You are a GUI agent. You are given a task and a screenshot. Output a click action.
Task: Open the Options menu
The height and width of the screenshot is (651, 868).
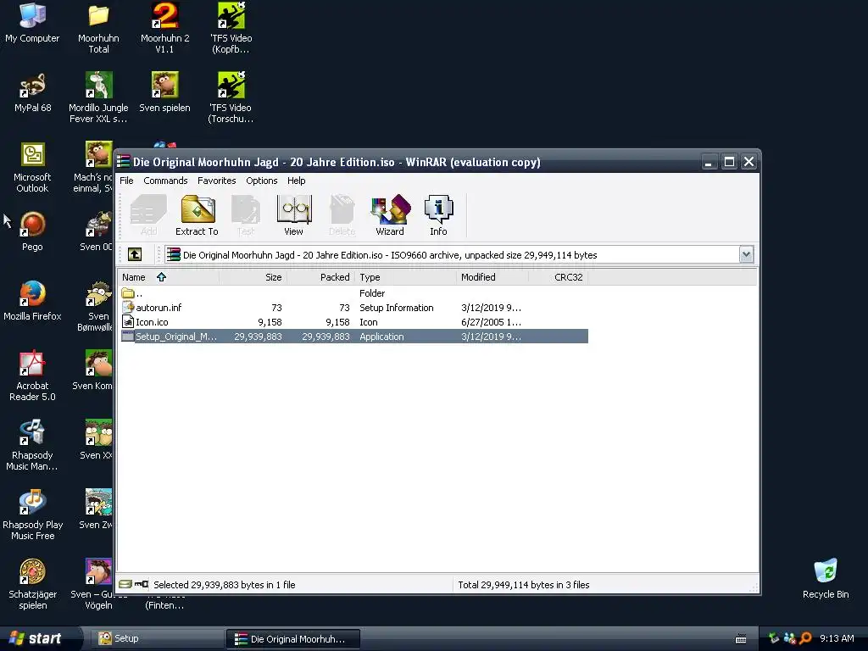click(262, 181)
